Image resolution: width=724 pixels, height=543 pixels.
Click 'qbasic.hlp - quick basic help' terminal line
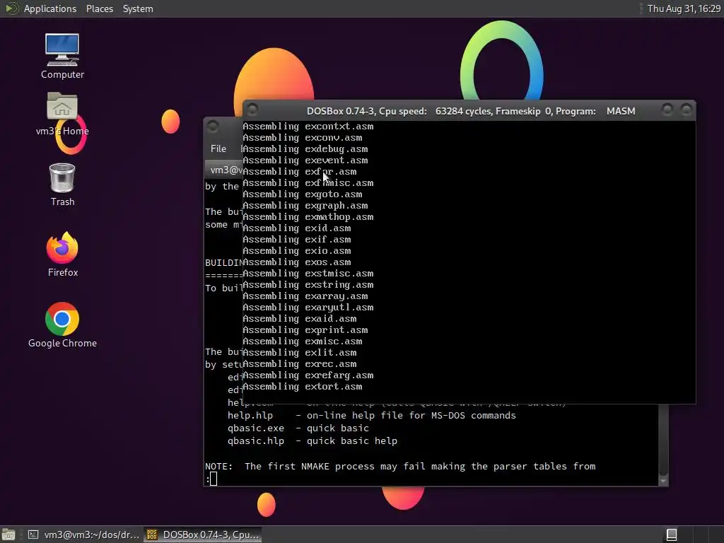pos(312,441)
